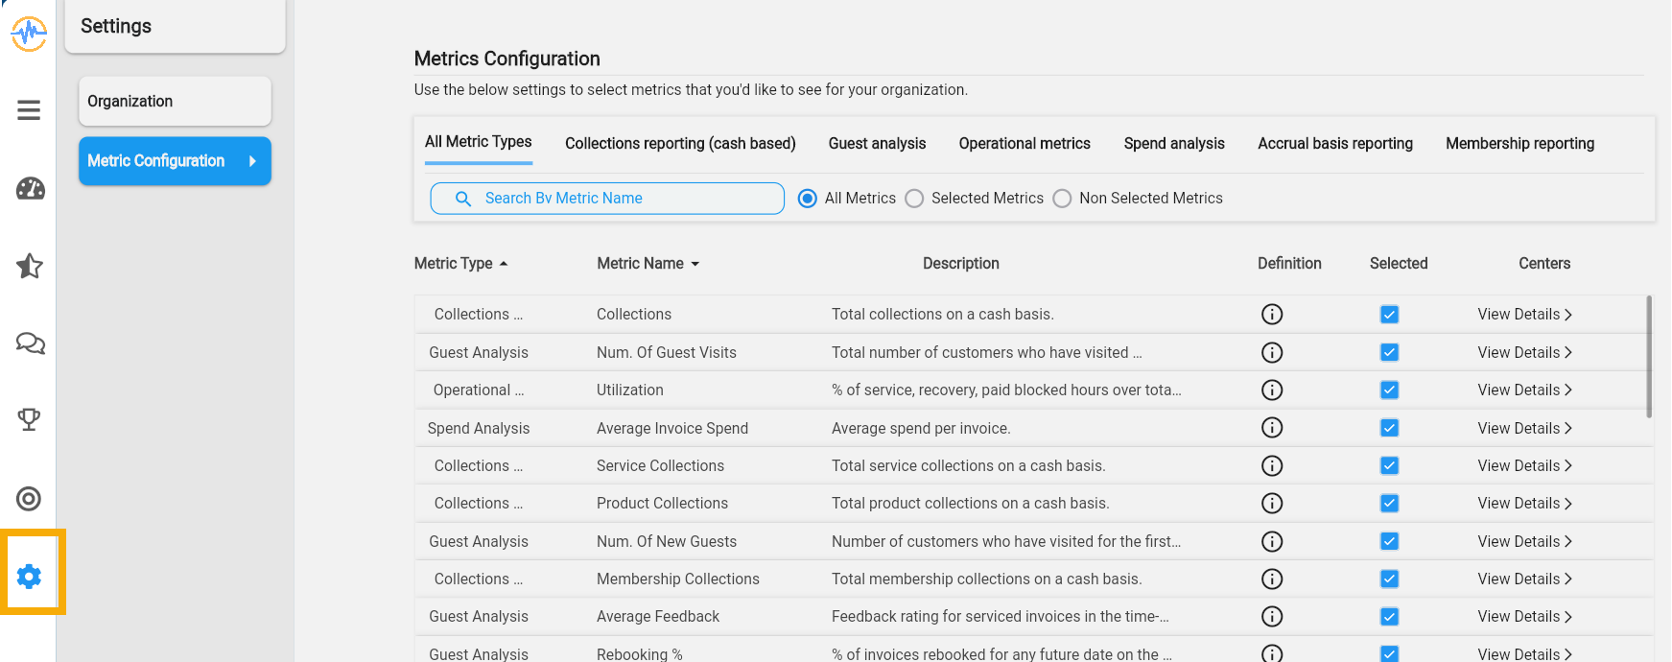Click the "Total collections on a cash basis." description

click(x=943, y=315)
